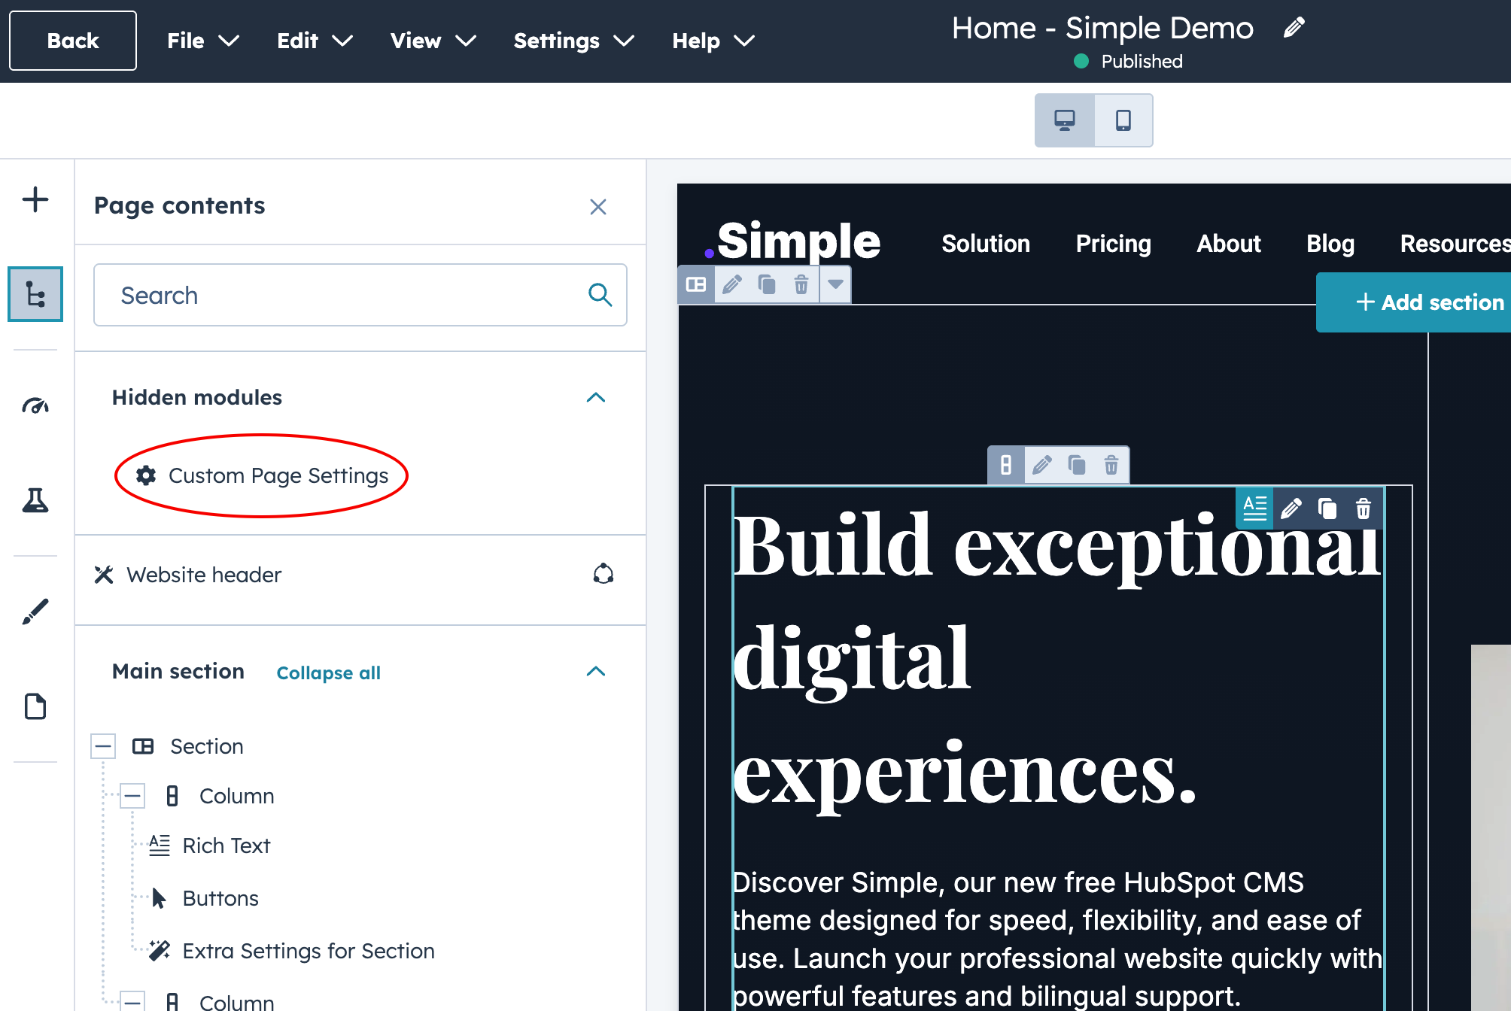Open the page document icon in sidebar
This screenshot has width=1511, height=1011.
coord(35,706)
